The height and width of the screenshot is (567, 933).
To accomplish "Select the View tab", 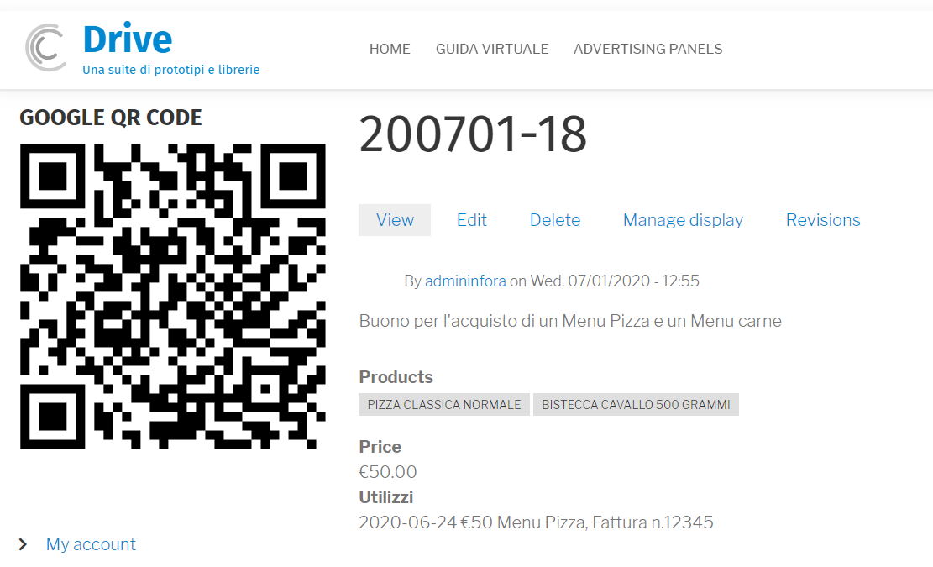I will 395,220.
